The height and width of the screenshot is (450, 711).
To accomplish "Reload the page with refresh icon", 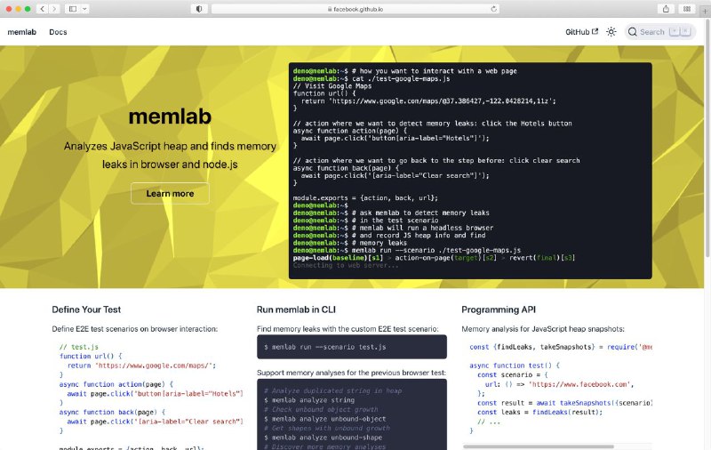I will pyautogui.click(x=493, y=9).
